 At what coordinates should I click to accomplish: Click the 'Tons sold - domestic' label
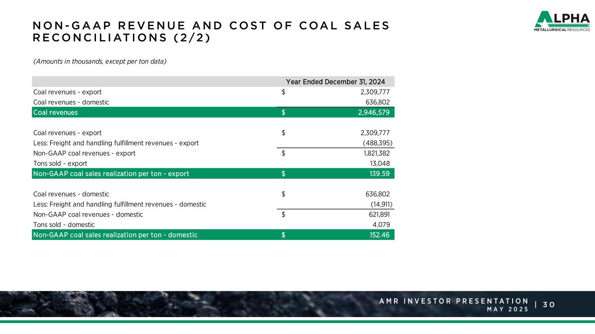pos(64,225)
